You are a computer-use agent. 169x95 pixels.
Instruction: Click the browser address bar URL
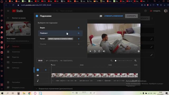click(x=36, y=5)
